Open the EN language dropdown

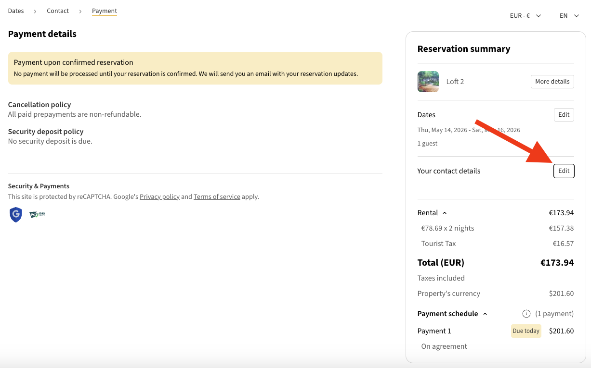569,16
